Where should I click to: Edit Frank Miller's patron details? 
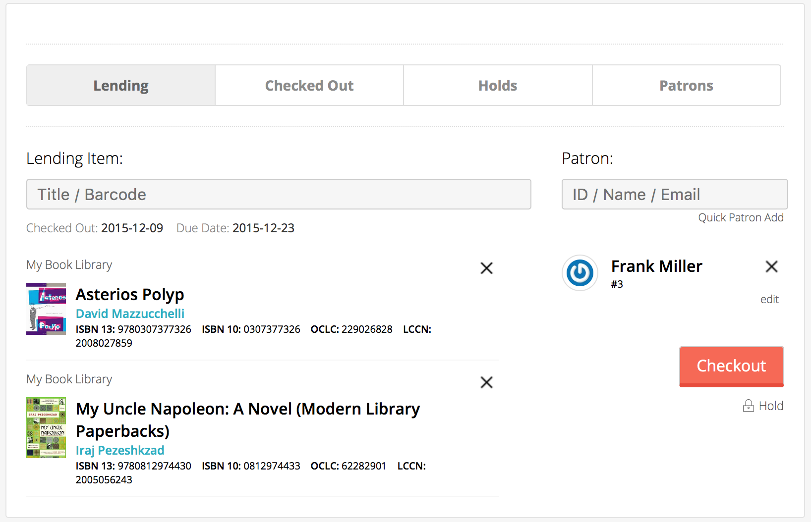(769, 299)
